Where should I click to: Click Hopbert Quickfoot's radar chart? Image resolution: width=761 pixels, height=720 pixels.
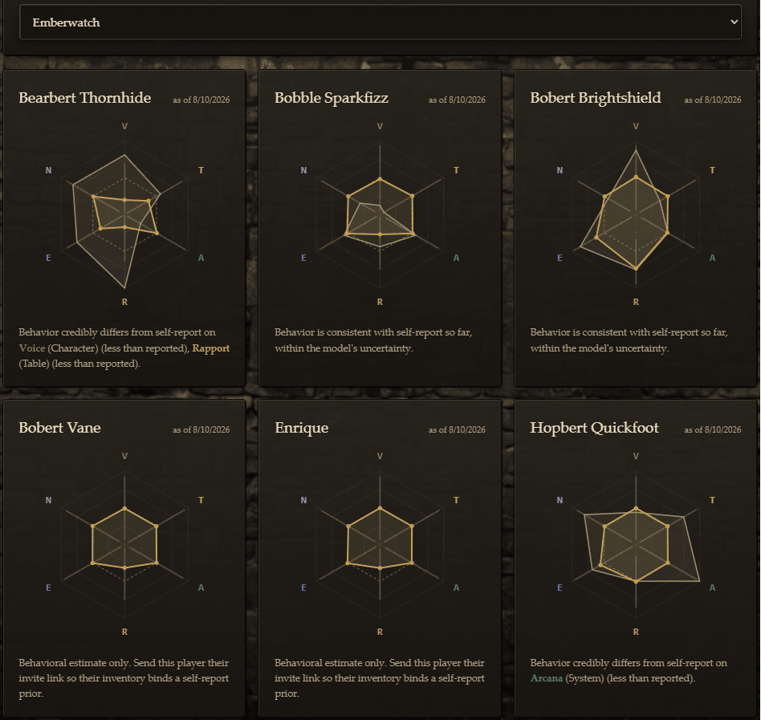[636, 544]
